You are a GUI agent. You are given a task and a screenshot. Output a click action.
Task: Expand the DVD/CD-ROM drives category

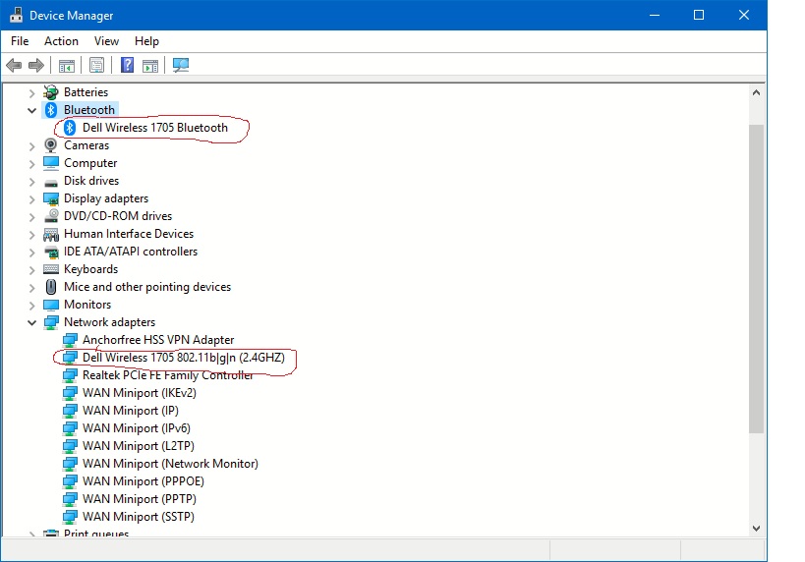coord(31,217)
